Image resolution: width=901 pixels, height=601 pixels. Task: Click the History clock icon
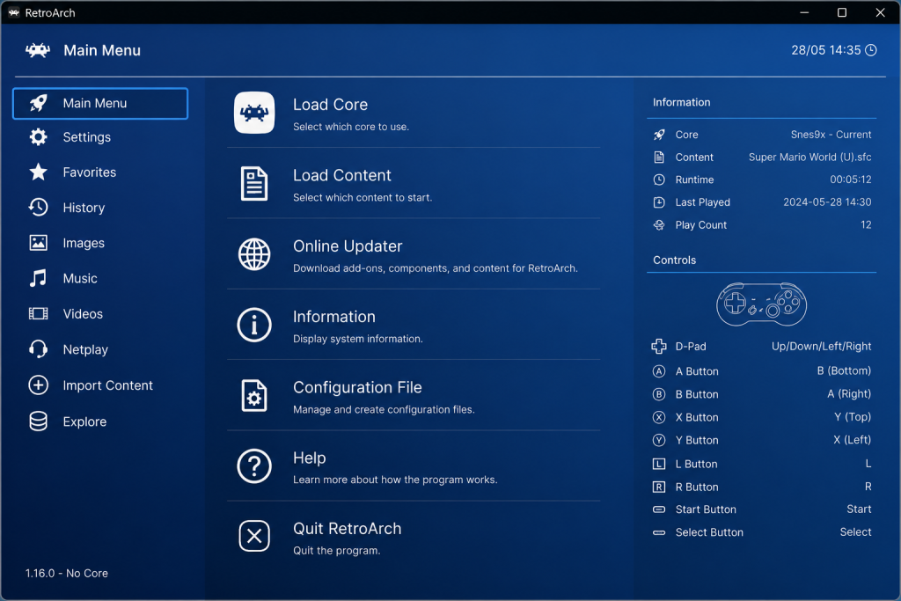click(39, 208)
